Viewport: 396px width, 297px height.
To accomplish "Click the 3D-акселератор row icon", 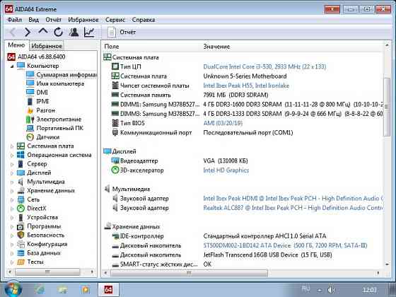I will 115,170.
